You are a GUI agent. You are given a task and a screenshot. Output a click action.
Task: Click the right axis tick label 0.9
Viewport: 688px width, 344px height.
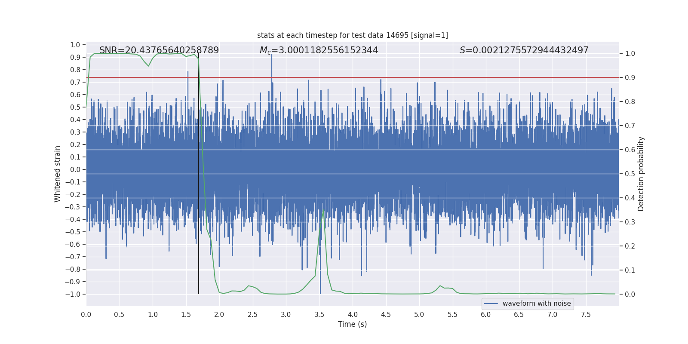point(630,77)
